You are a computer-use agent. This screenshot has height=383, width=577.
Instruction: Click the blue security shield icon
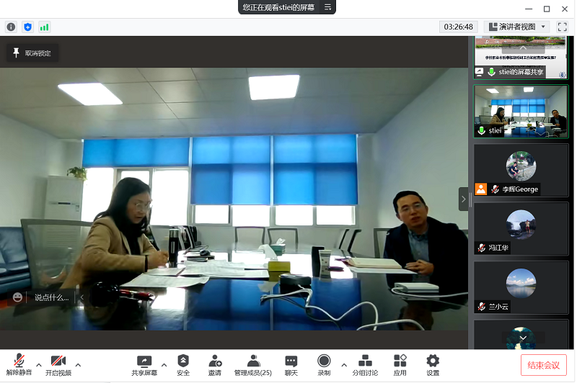point(27,27)
